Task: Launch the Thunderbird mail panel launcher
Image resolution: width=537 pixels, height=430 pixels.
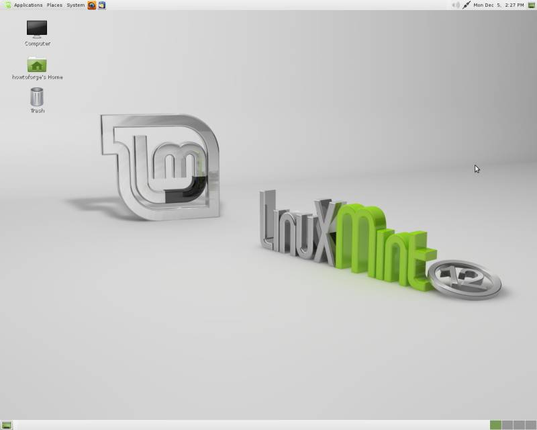Action: pos(102,5)
